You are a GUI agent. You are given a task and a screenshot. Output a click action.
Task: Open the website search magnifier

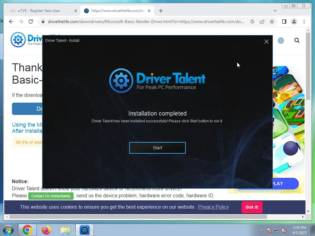pyautogui.click(x=297, y=41)
